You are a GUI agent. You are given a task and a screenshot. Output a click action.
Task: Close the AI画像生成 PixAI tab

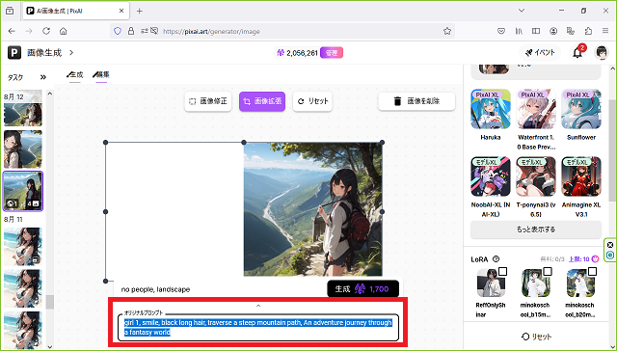click(121, 11)
